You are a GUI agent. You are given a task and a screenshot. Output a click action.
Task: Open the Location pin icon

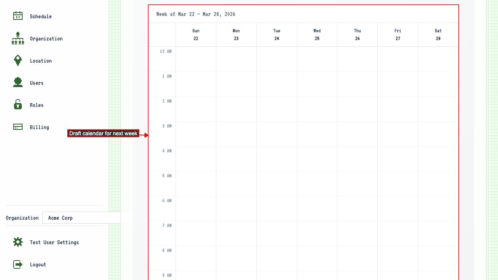click(x=18, y=60)
